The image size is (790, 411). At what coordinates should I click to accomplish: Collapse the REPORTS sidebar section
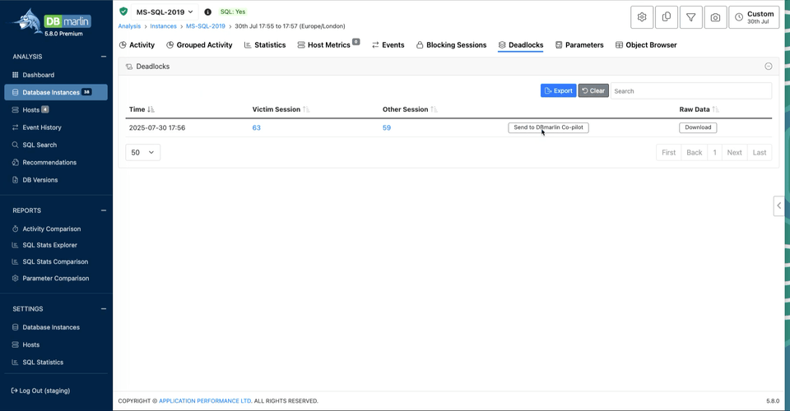click(x=104, y=210)
